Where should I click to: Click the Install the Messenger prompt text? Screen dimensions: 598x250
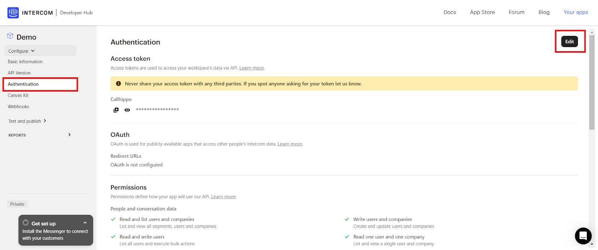[55, 235]
